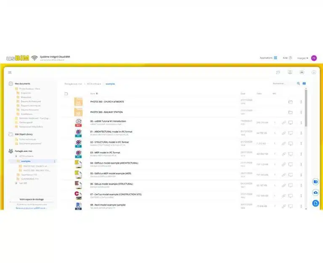
Task: Copy link icon for ARCHITECTURAL IFC model row
Action: click(x=283, y=133)
